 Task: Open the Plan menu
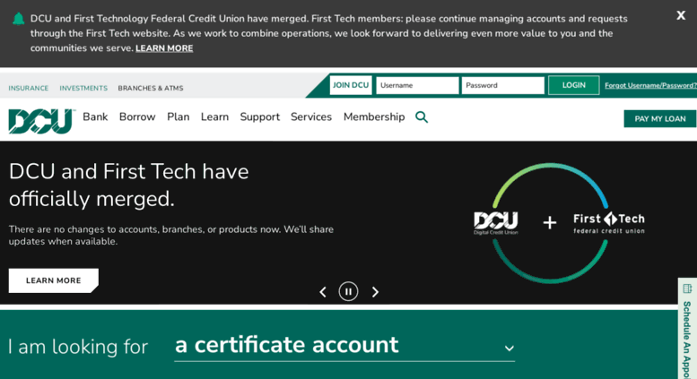(179, 116)
